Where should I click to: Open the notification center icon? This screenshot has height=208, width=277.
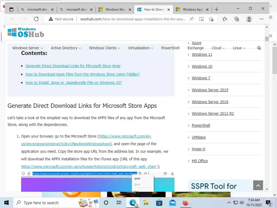pos(269,203)
